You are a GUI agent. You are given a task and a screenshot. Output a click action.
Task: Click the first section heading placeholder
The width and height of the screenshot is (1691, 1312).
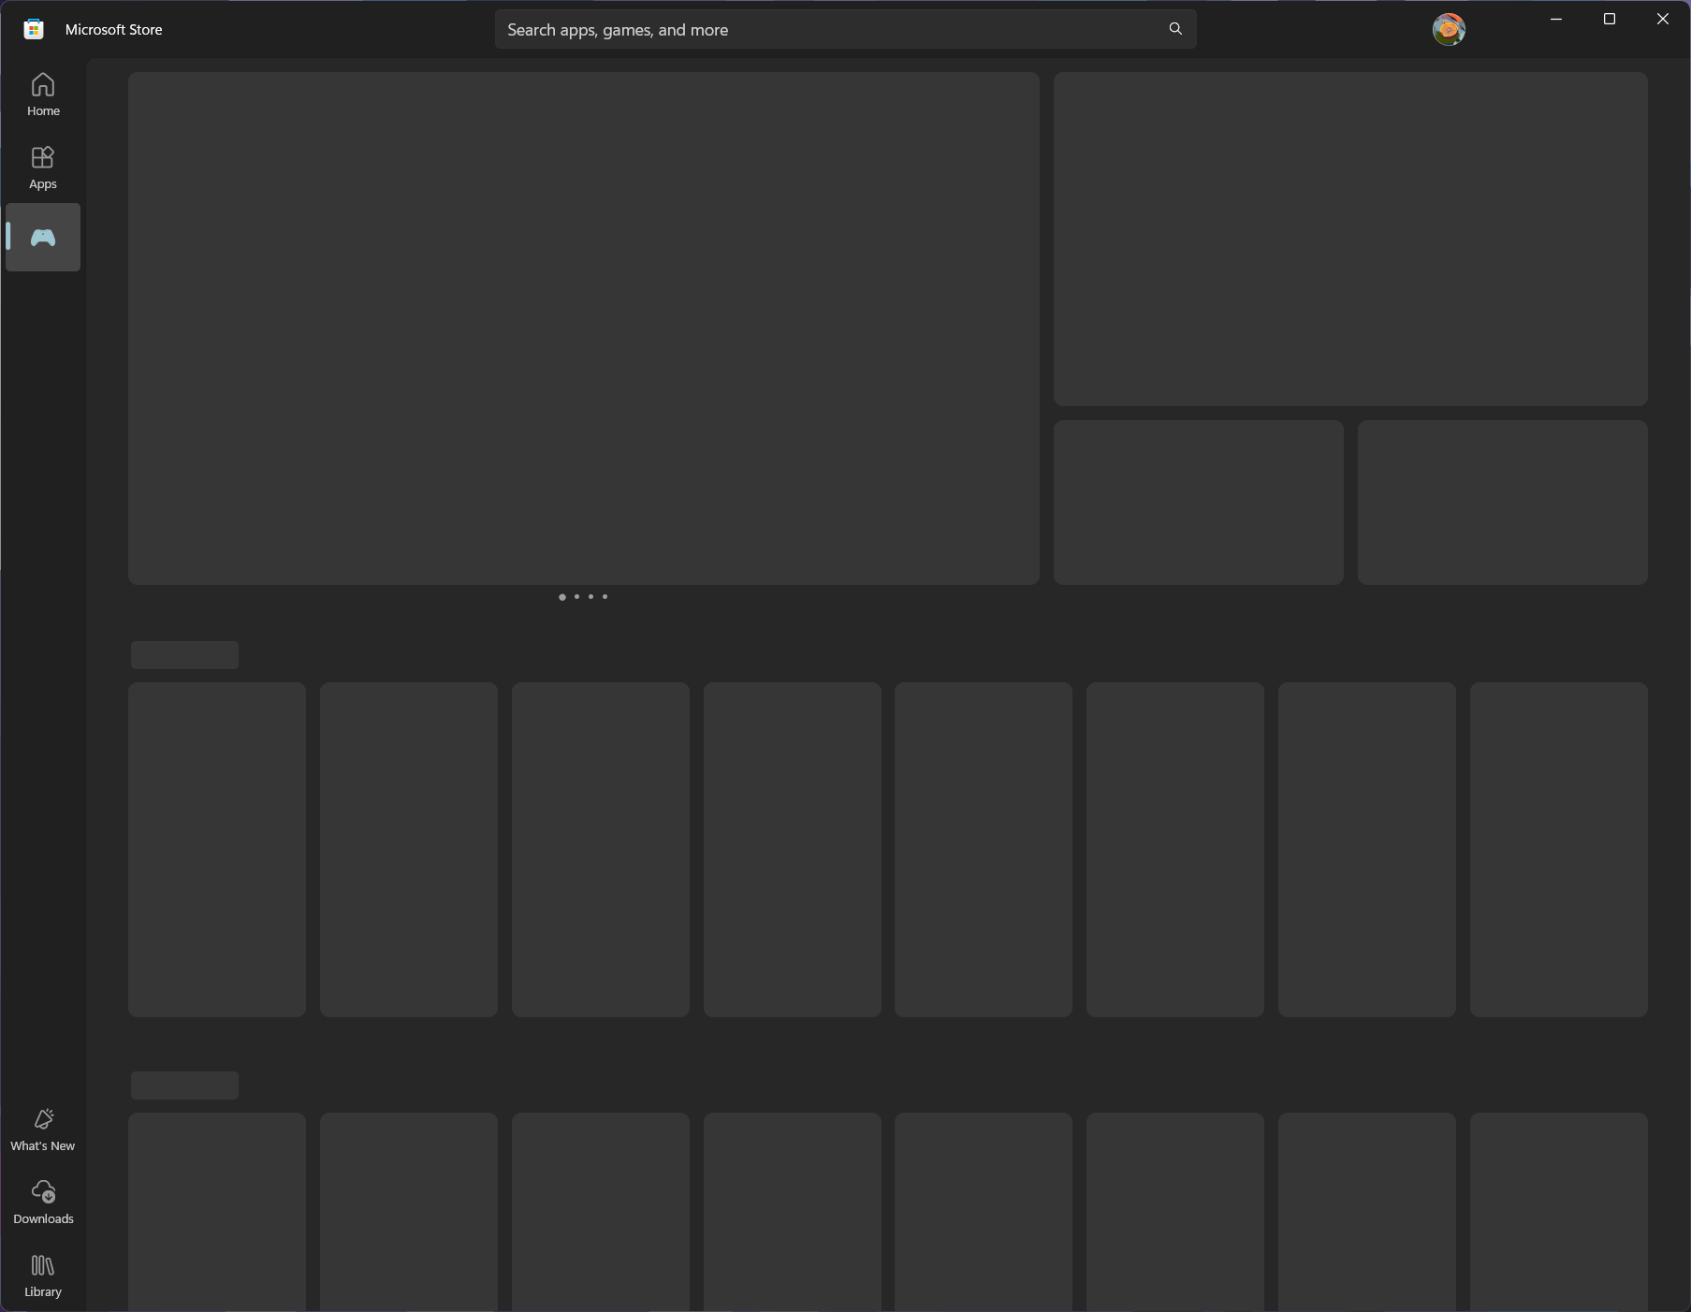click(x=184, y=655)
